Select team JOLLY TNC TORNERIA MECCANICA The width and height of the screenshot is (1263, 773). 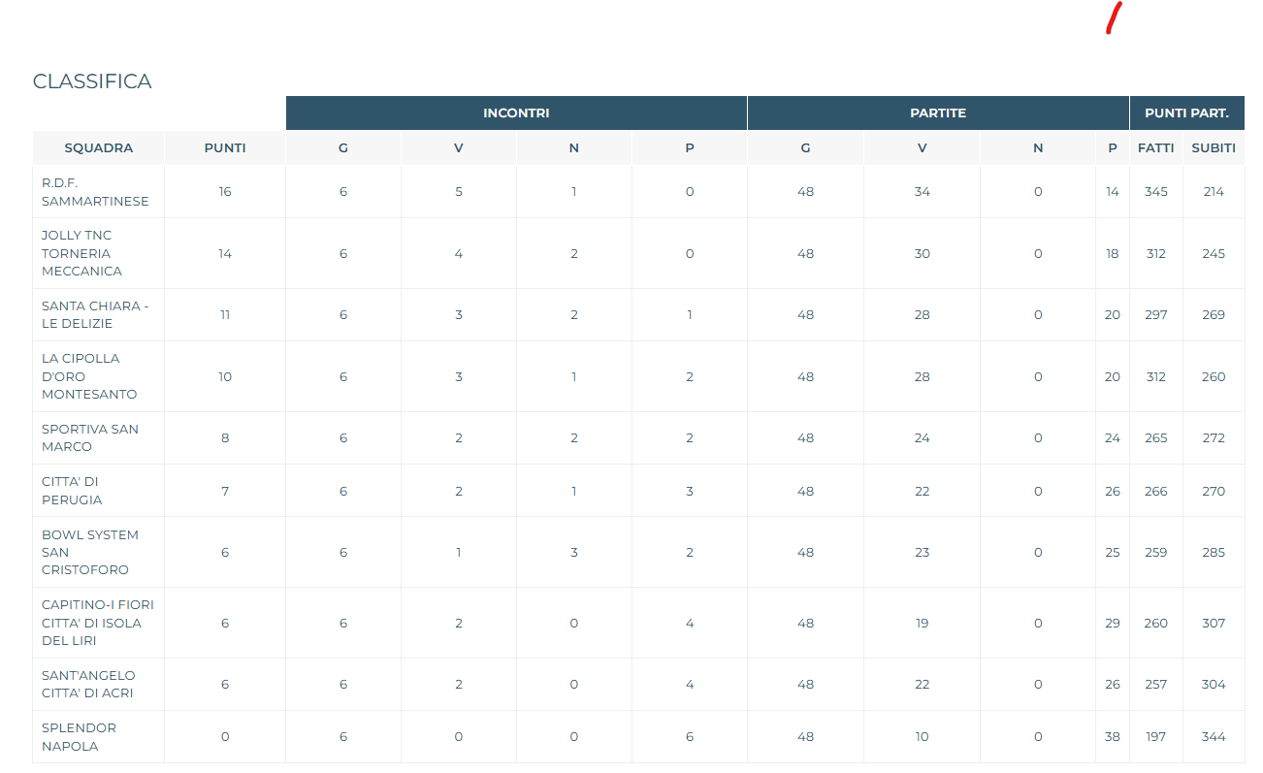coord(82,253)
